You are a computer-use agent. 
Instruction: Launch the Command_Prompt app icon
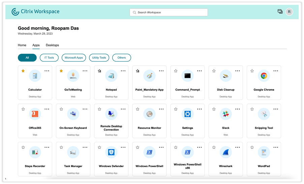click(187, 76)
